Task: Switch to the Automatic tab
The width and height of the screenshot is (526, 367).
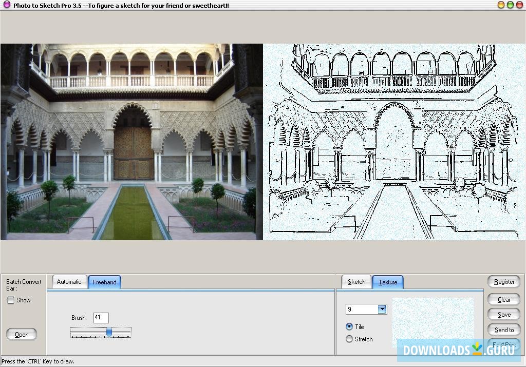Action: (69, 282)
